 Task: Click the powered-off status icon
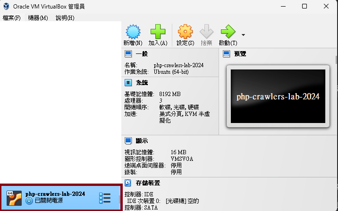[29, 201]
